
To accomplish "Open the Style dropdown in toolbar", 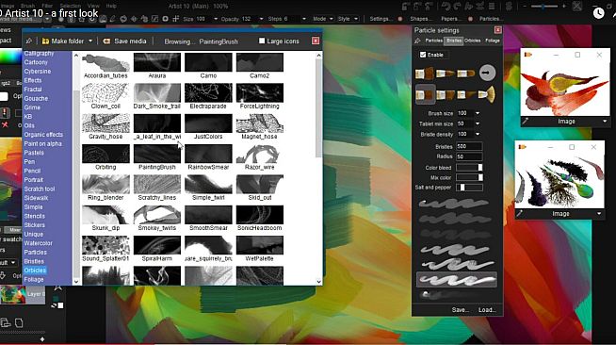I will click(356, 19).
